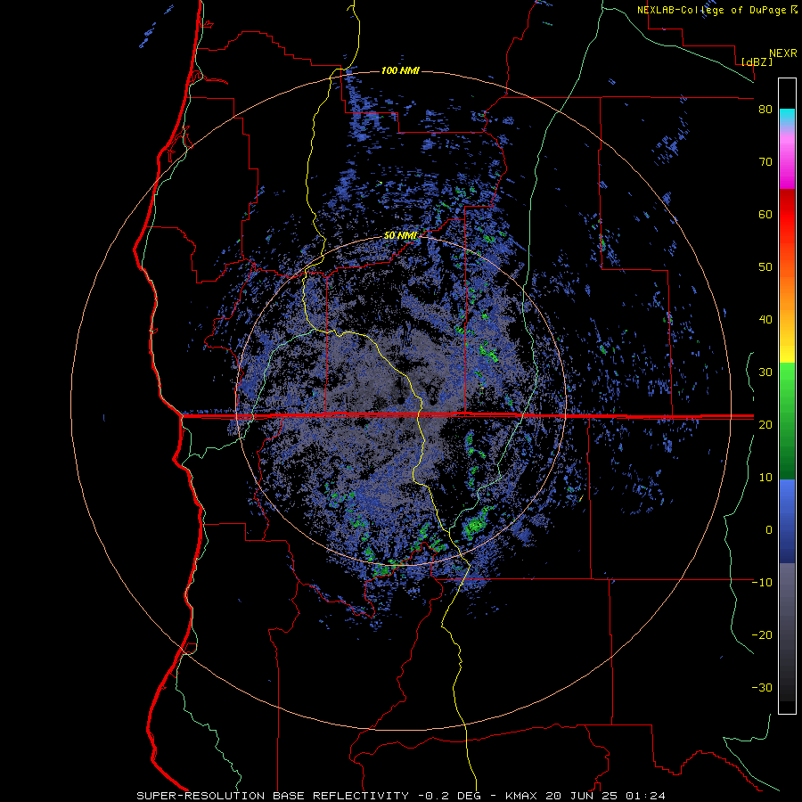Viewport: 802px width, 802px height.
Task: Click the "50 NMI" range ring label
Action: (x=400, y=236)
